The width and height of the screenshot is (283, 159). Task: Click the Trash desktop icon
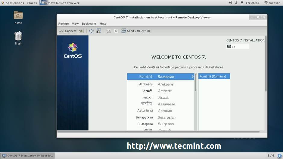(18, 38)
